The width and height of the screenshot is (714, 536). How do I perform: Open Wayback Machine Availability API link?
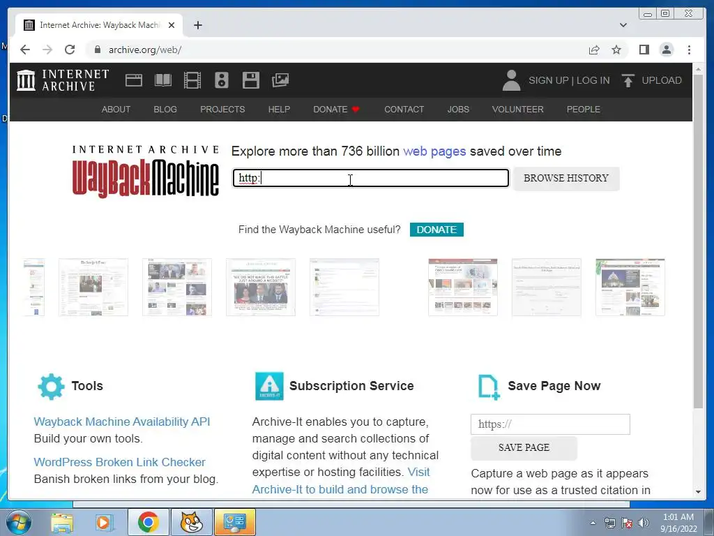(x=122, y=422)
